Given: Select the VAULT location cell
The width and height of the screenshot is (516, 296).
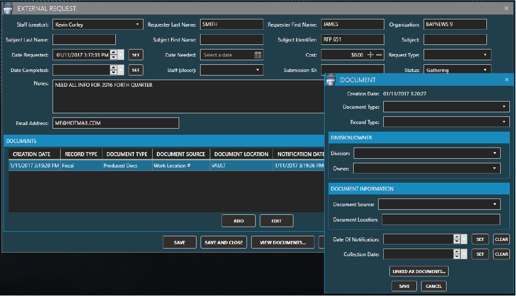Looking at the screenshot, I should [x=241, y=165].
